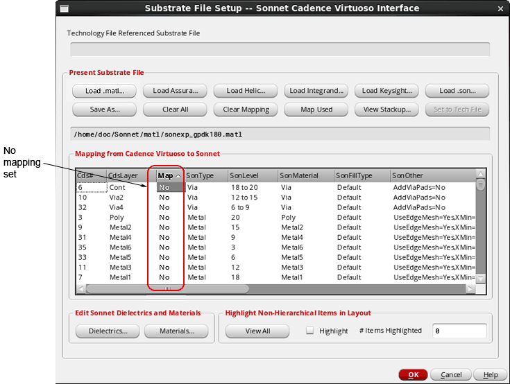Click the Help button
Image resolution: width=510 pixels, height=384 pixels.
click(491, 374)
